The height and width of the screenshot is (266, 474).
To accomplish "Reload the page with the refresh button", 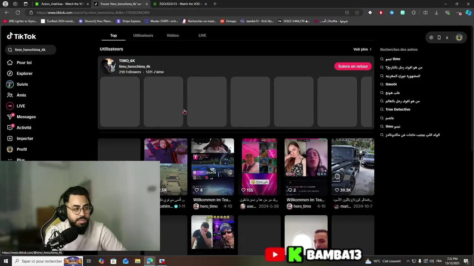I will (x=17, y=13).
